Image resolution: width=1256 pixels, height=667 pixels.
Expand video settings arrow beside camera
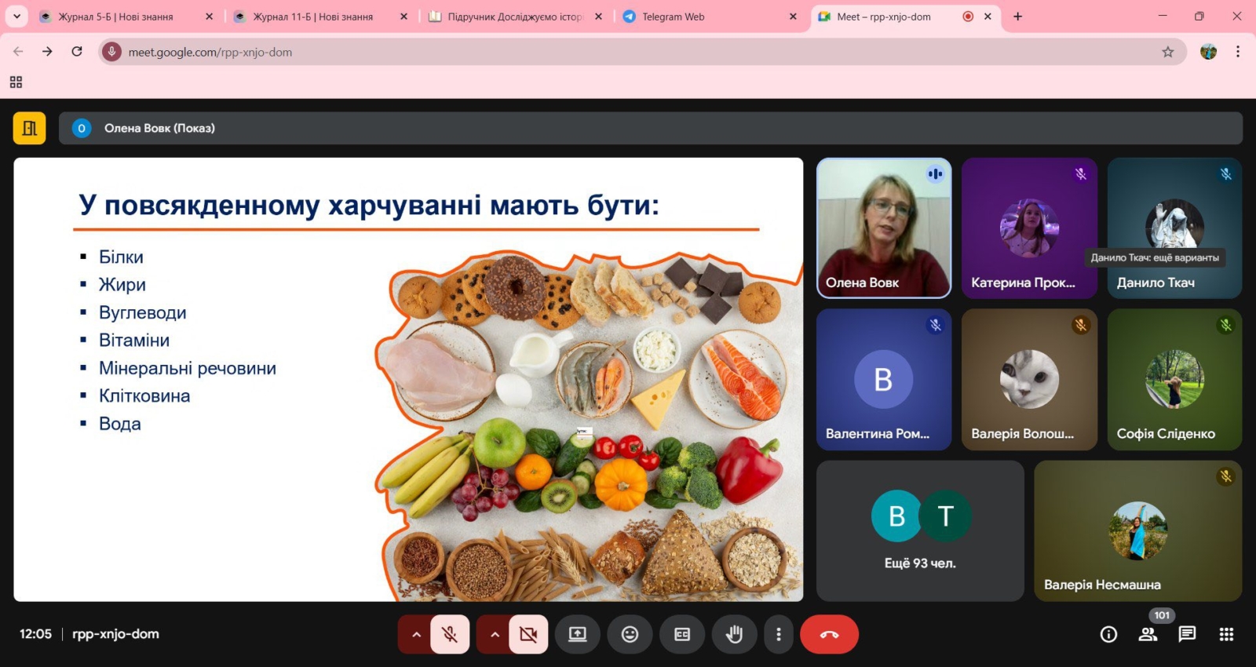click(495, 634)
